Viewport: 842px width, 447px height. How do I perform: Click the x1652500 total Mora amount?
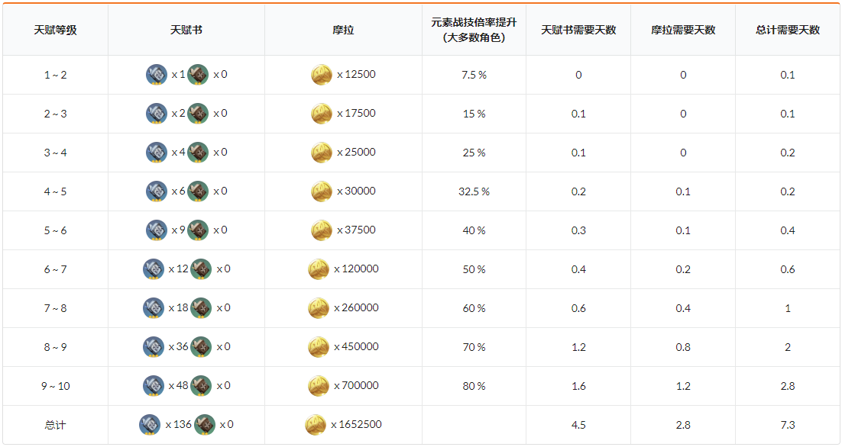coord(356,424)
